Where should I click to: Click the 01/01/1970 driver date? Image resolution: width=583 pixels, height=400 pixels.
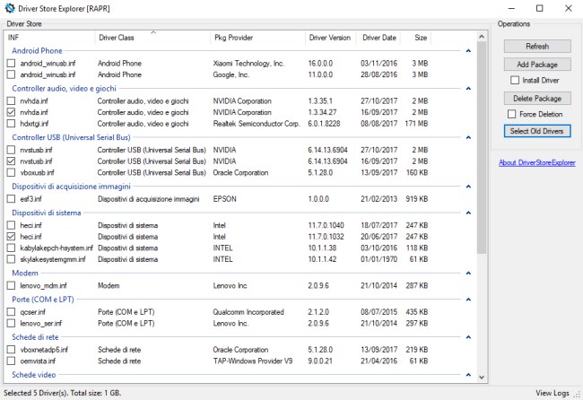(x=379, y=259)
